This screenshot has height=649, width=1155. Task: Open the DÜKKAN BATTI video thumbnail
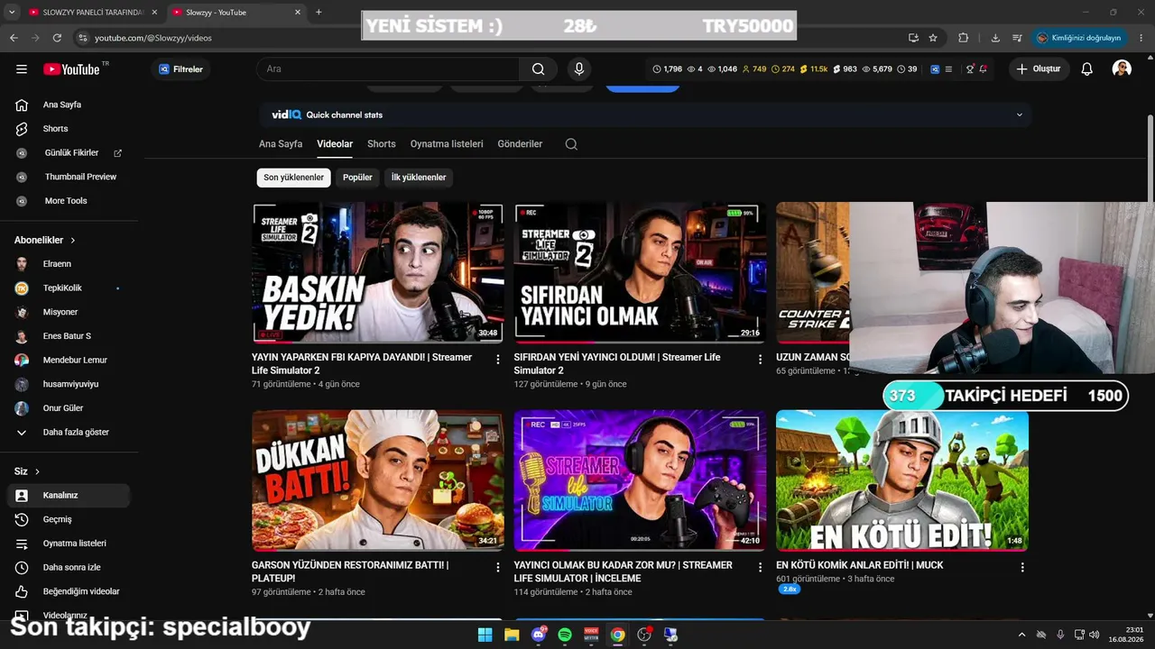378,480
